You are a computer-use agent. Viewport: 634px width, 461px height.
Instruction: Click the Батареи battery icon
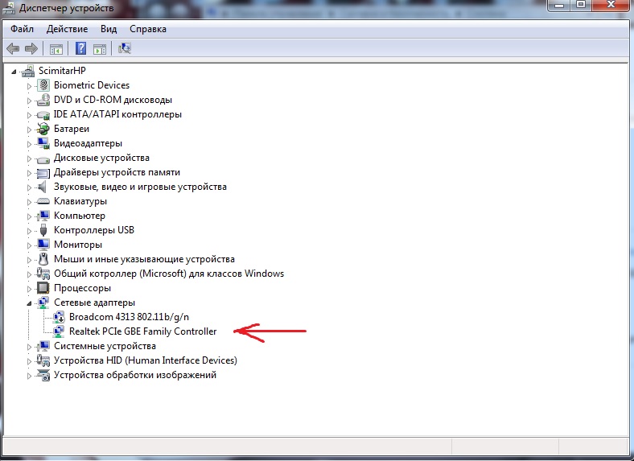click(x=43, y=129)
